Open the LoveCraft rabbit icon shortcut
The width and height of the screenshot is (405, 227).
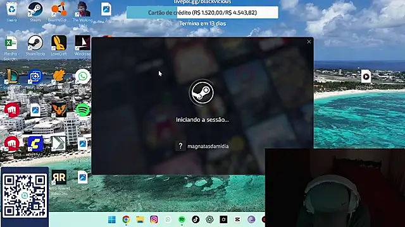coord(59,45)
